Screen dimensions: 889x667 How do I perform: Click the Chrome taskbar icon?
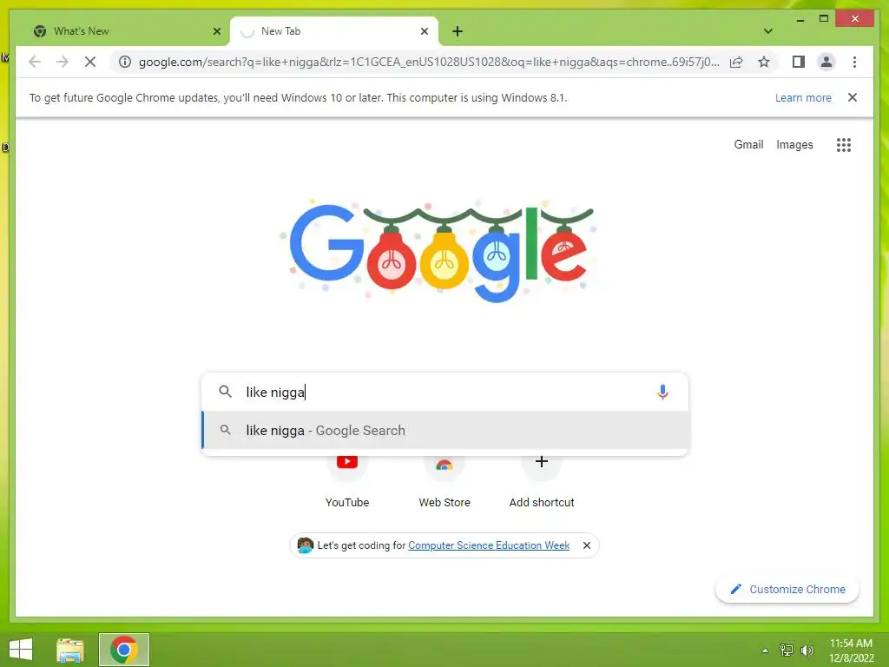point(124,650)
